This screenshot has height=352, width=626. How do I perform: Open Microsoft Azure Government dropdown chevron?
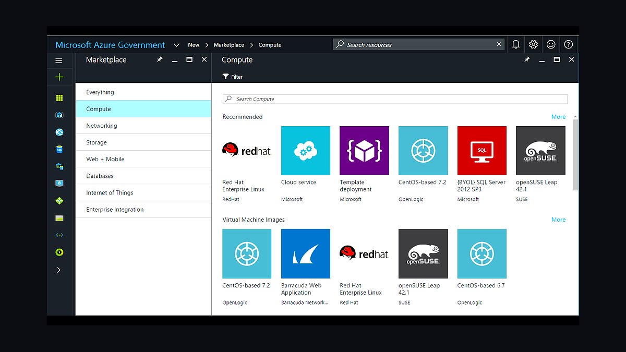(176, 45)
